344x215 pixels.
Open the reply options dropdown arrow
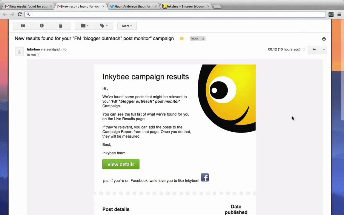(x=324, y=50)
